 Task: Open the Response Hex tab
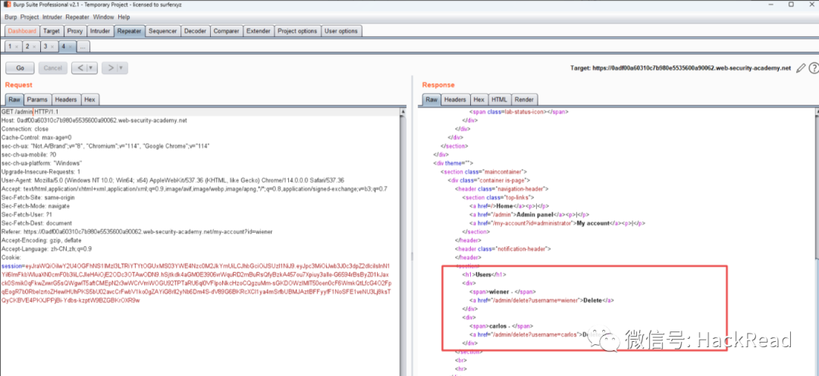(479, 99)
